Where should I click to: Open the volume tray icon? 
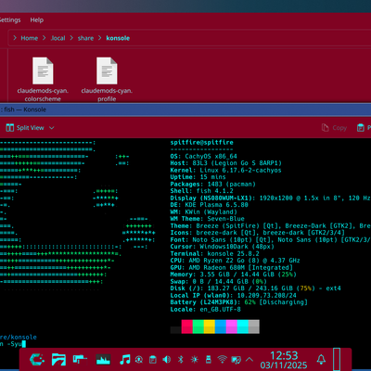click(x=167, y=359)
